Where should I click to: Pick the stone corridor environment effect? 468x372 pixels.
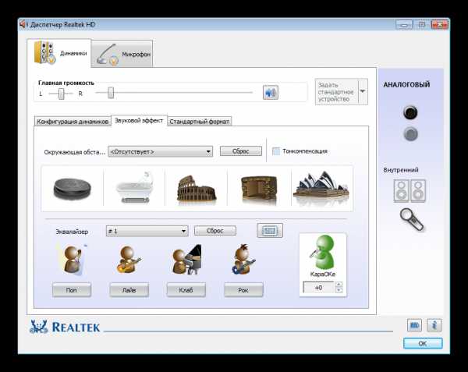point(259,189)
